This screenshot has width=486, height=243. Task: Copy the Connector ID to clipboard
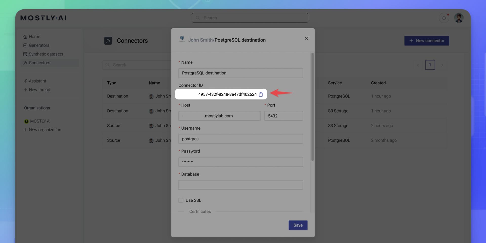point(261,94)
